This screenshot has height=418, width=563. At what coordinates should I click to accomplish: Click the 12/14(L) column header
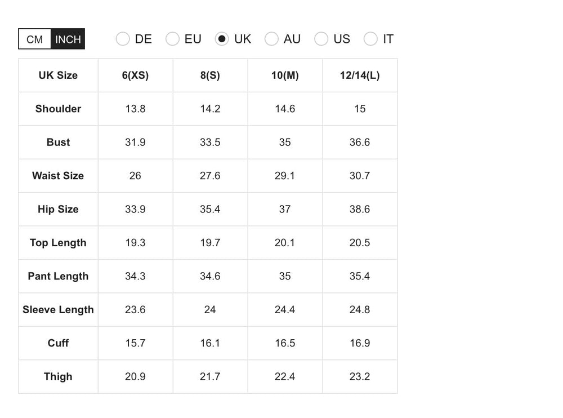(x=360, y=75)
